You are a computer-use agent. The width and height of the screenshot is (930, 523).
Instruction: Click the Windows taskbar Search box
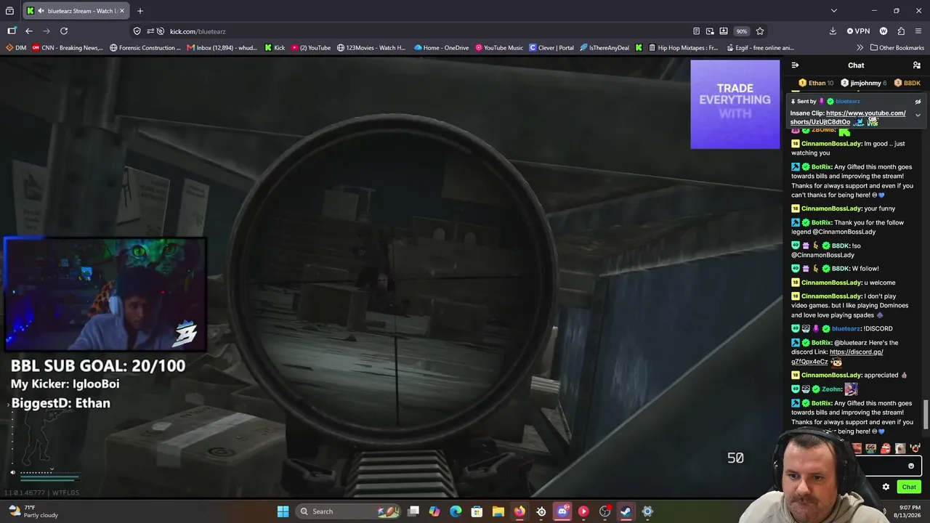pos(348,511)
